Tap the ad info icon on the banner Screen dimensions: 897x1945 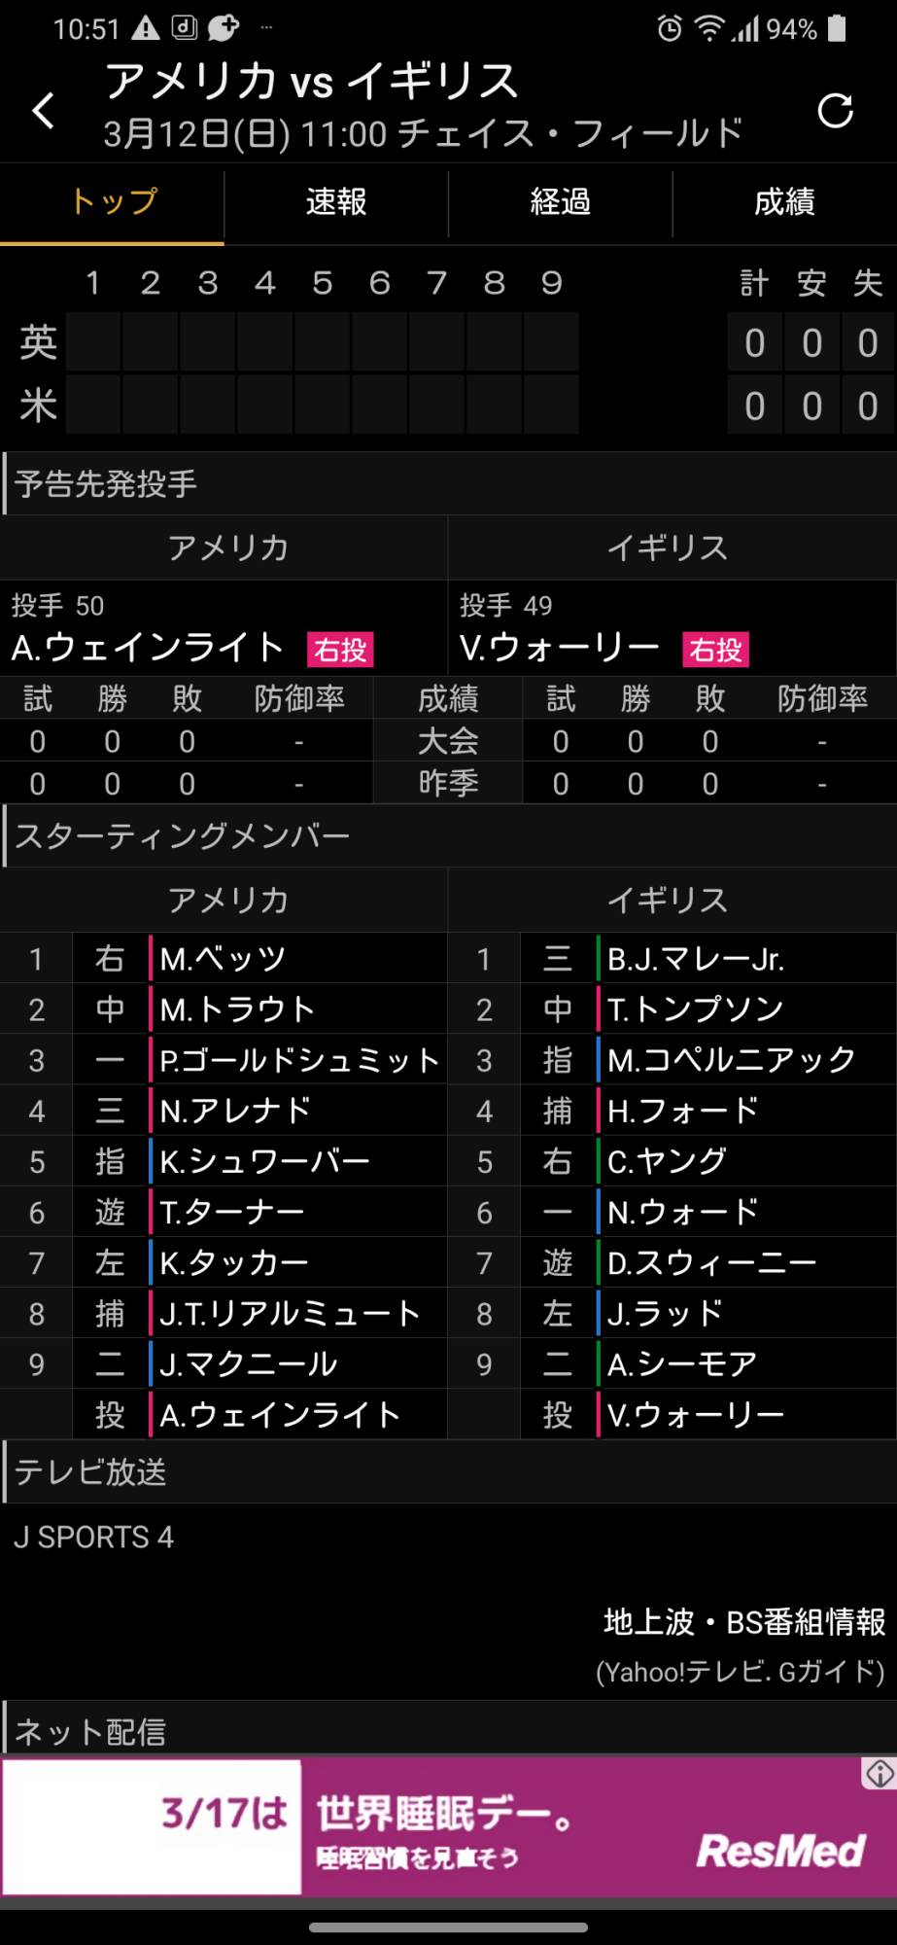pyautogui.click(x=880, y=1773)
